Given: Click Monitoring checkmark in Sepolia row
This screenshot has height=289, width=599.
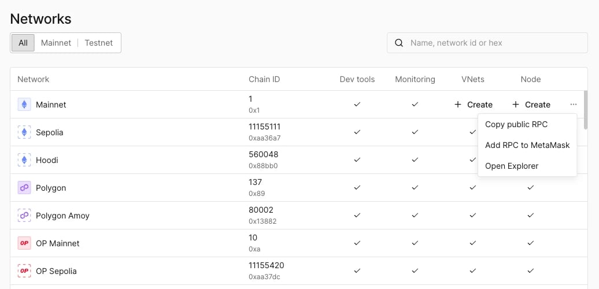Looking at the screenshot, I should 415,132.
